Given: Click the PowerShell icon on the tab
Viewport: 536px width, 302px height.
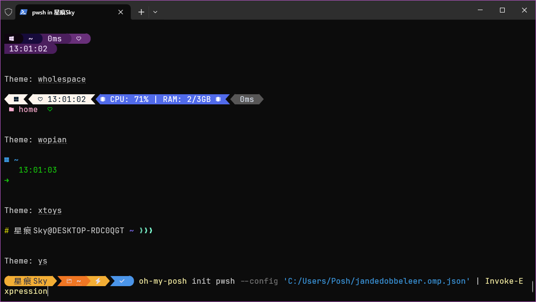Looking at the screenshot, I should (x=23, y=13).
